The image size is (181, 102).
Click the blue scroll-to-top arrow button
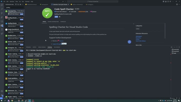point(129,42)
